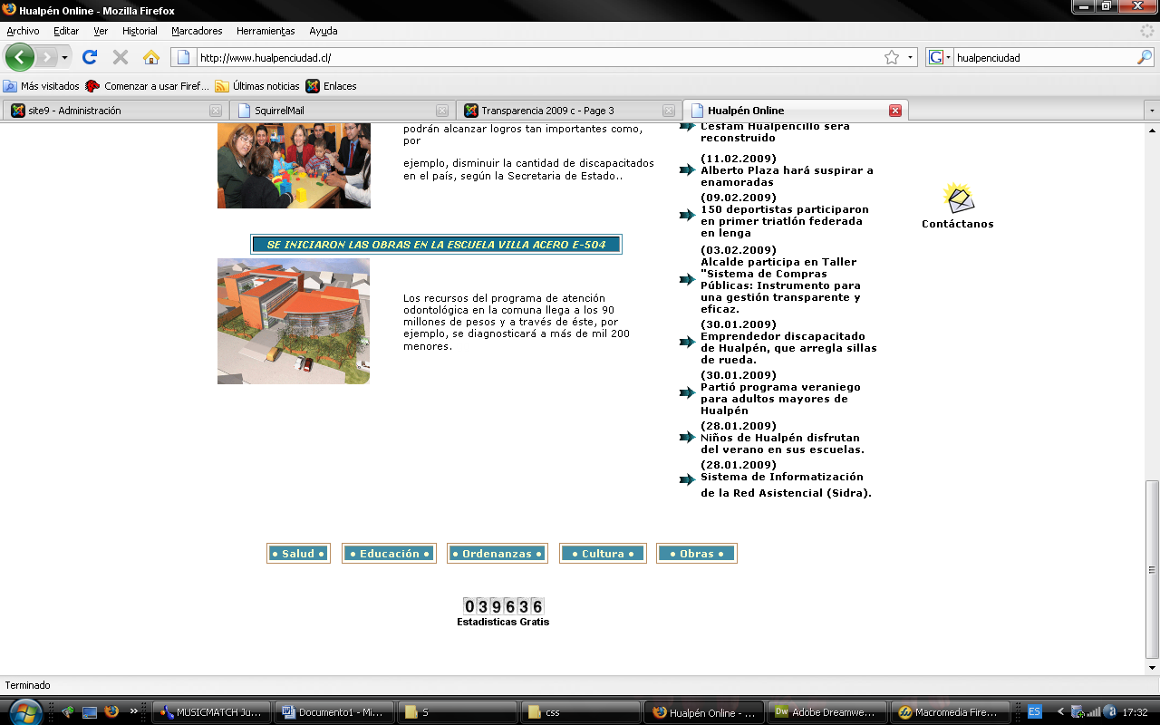Open news Partió programa veraniego adultos mayores
This screenshot has height=725, width=1160.
coord(780,399)
